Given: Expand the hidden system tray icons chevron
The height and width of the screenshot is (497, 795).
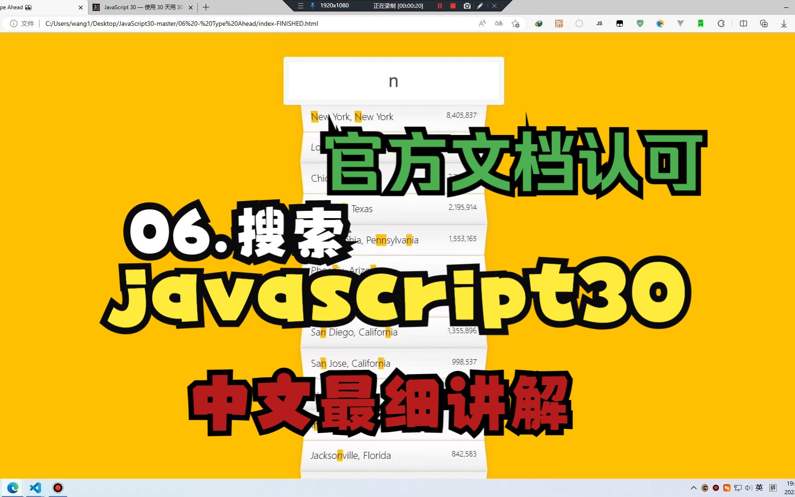Looking at the screenshot, I should [693, 488].
